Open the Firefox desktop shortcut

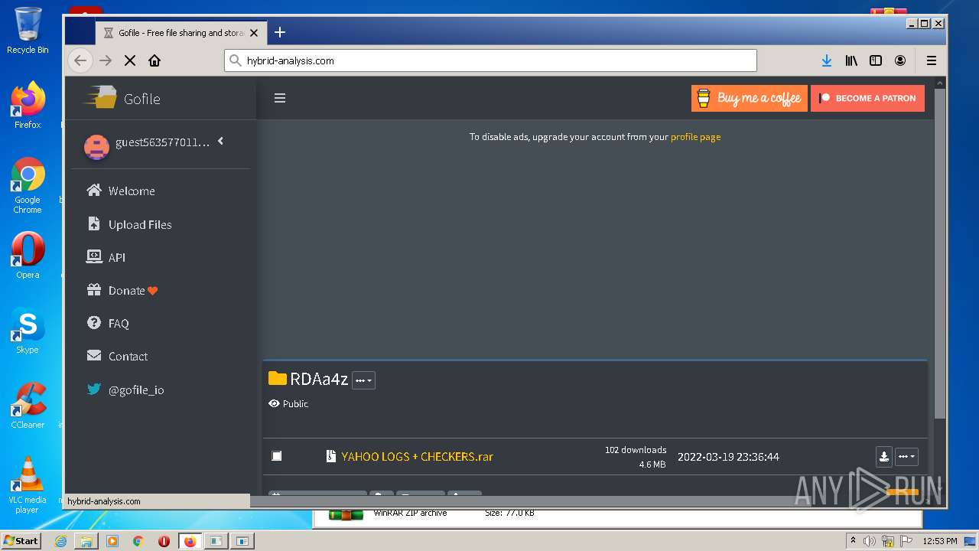(28, 106)
